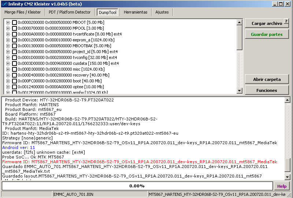Click the question mark help icon
293x198 pixels.
point(286,21)
